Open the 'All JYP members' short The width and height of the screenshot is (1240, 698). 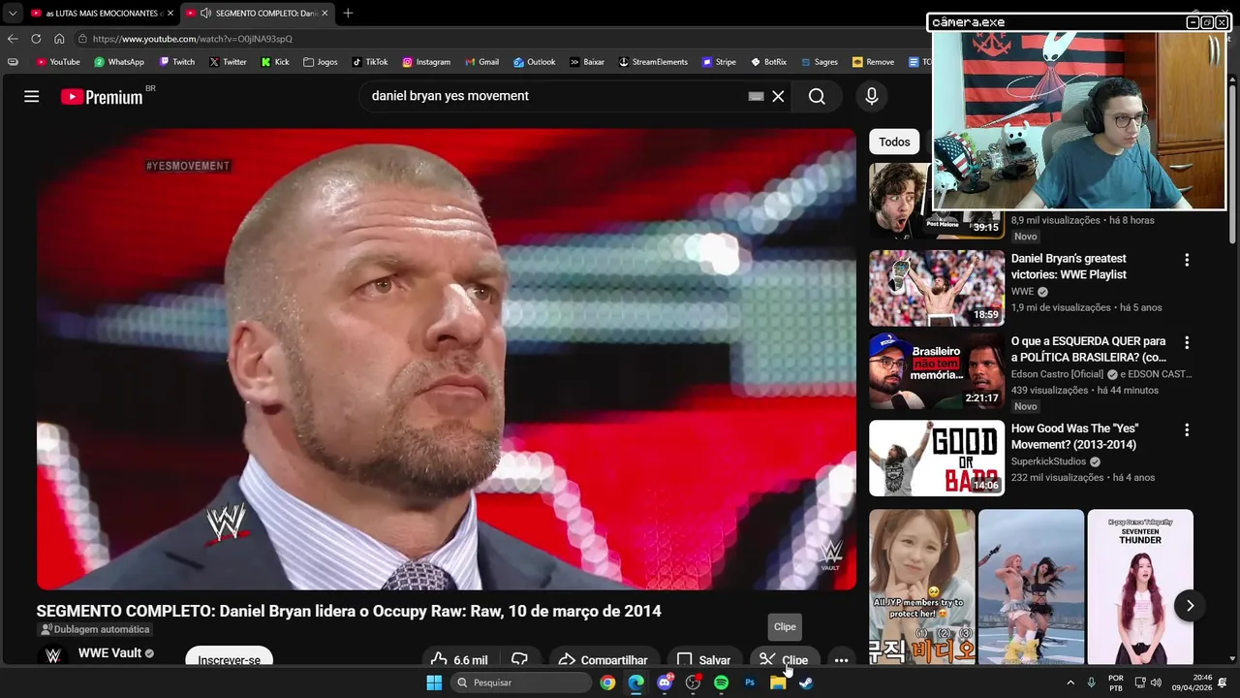tap(922, 587)
